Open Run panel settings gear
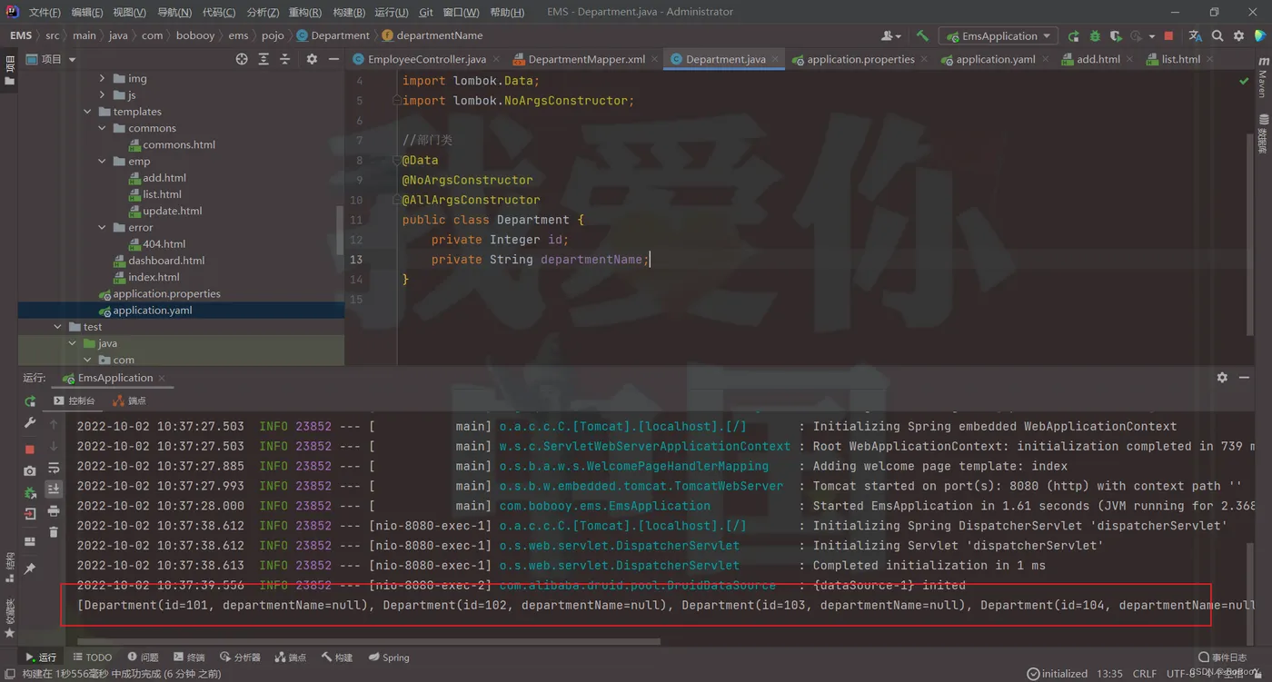 pyautogui.click(x=1222, y=378)
